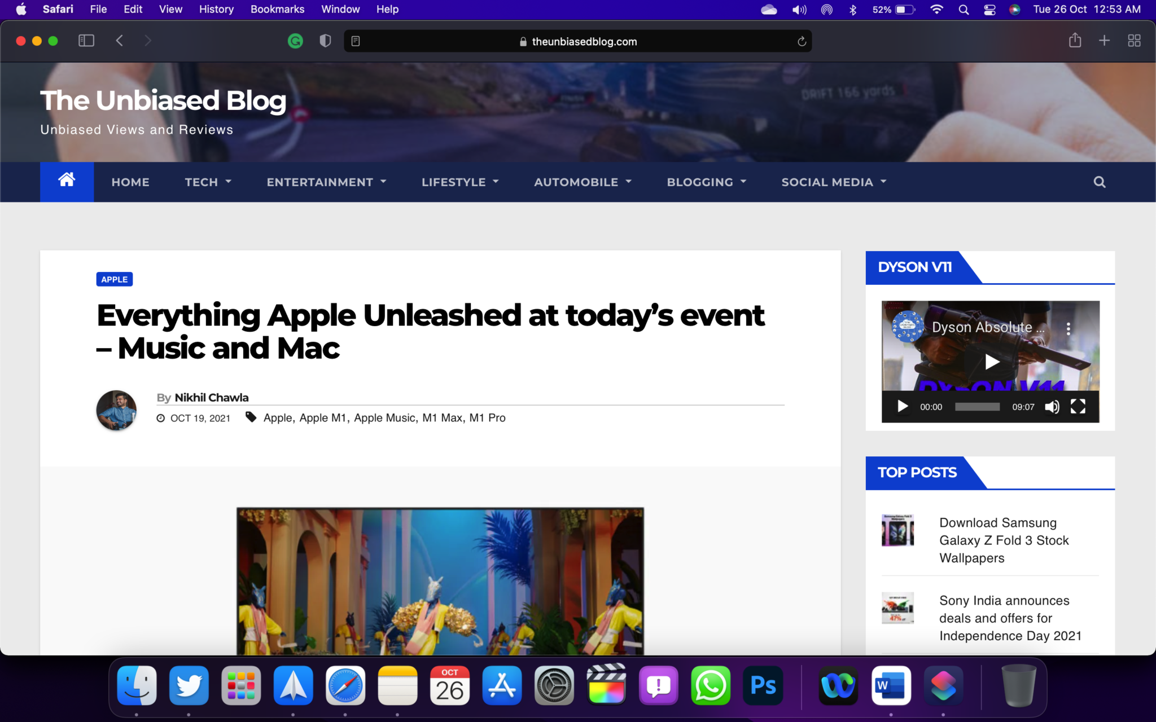
Task: Open the Edit menu
Action: point(133,10)
